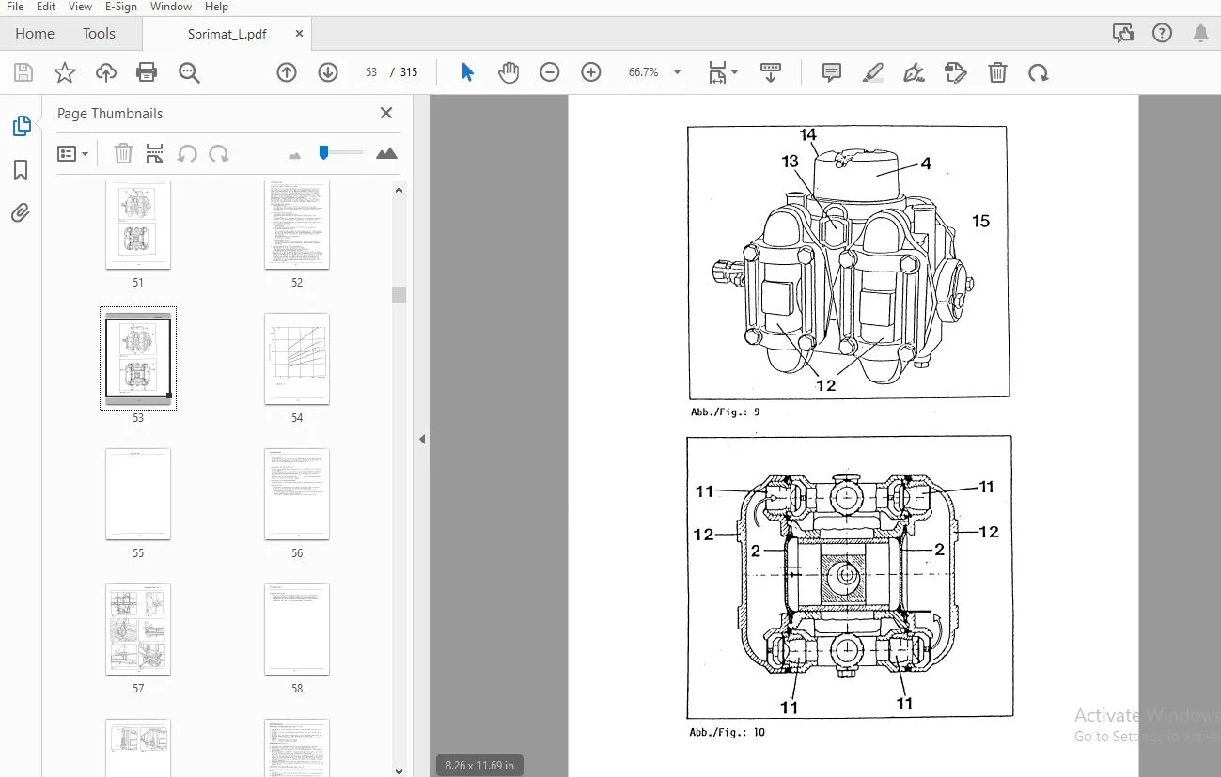
Task: Go to previous page arrow
Action: (287, 72)
